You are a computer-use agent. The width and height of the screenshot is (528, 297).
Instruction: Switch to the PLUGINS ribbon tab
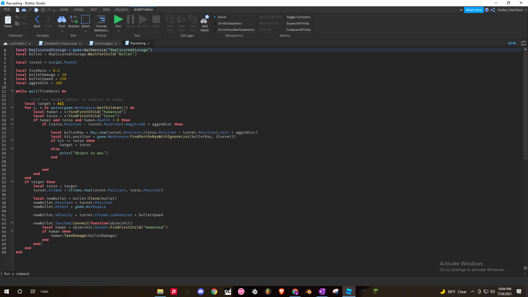click(122, 10)
